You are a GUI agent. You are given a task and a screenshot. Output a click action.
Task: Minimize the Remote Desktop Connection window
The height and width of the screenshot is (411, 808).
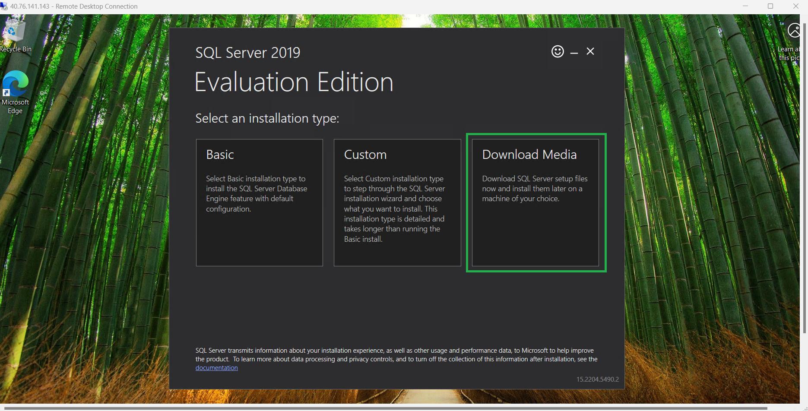tap(745, 6)
